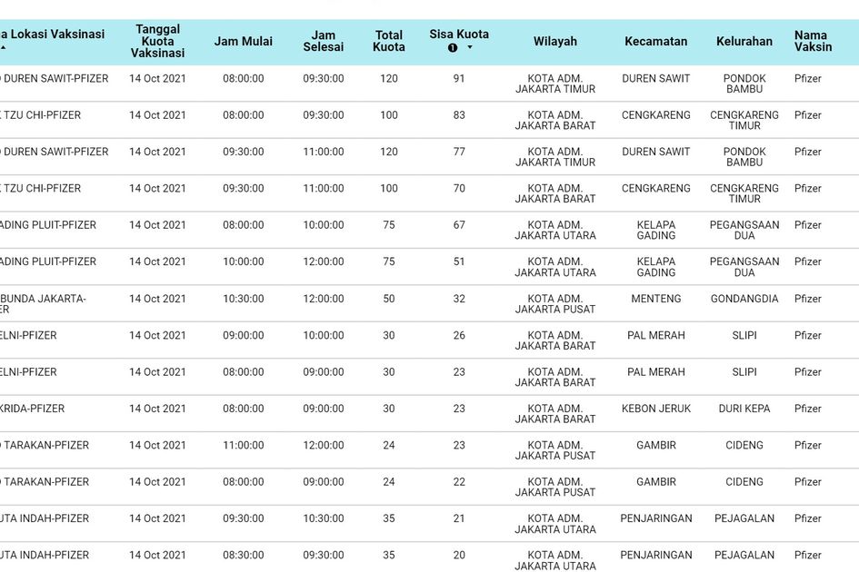Sort table by Wilayah header
This screenshot has width=859, height=572.
click(554, 42)
